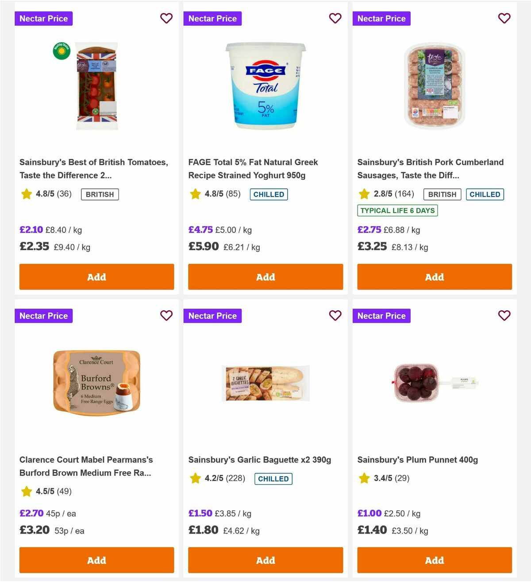
Task: Open the BRITISH tag on the tomatoes
Action: click(100, 194)
